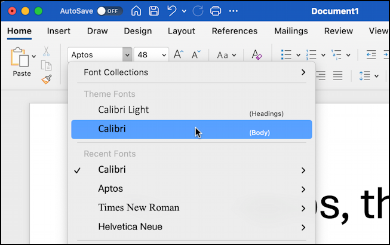Switch to the Home tab
This screenshot has width=390, height=245.
coord(19,31)
